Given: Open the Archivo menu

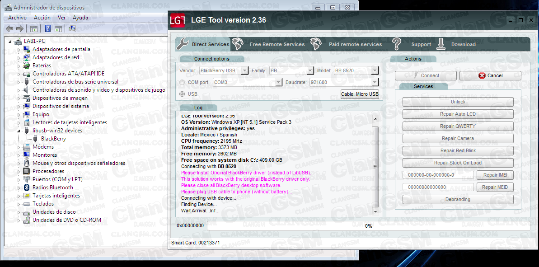Looking at the screenshot, I should click(17, 18).
